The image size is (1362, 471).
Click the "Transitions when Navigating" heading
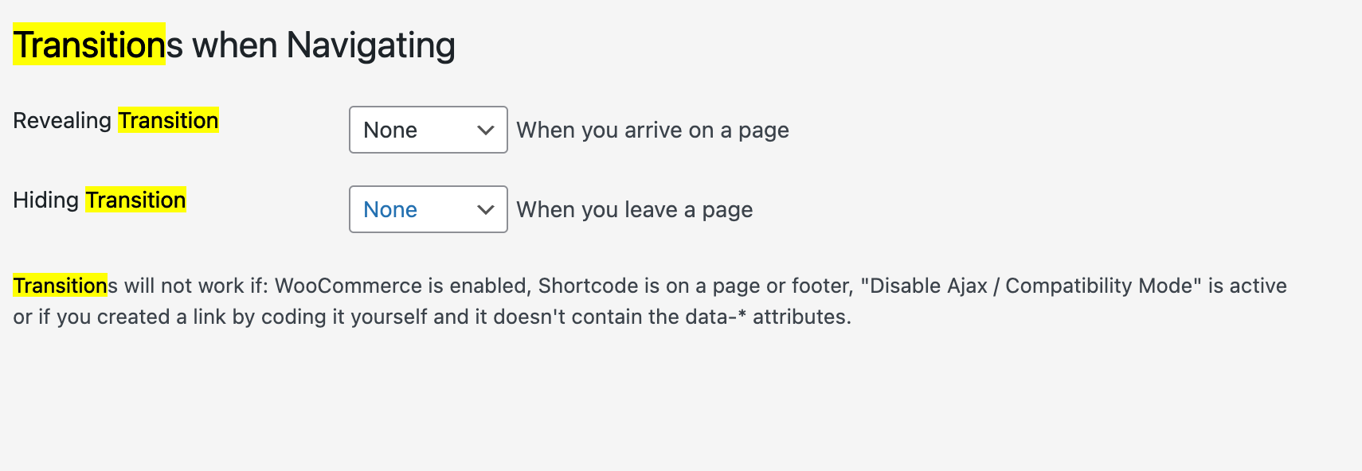(x=234, y=45)
